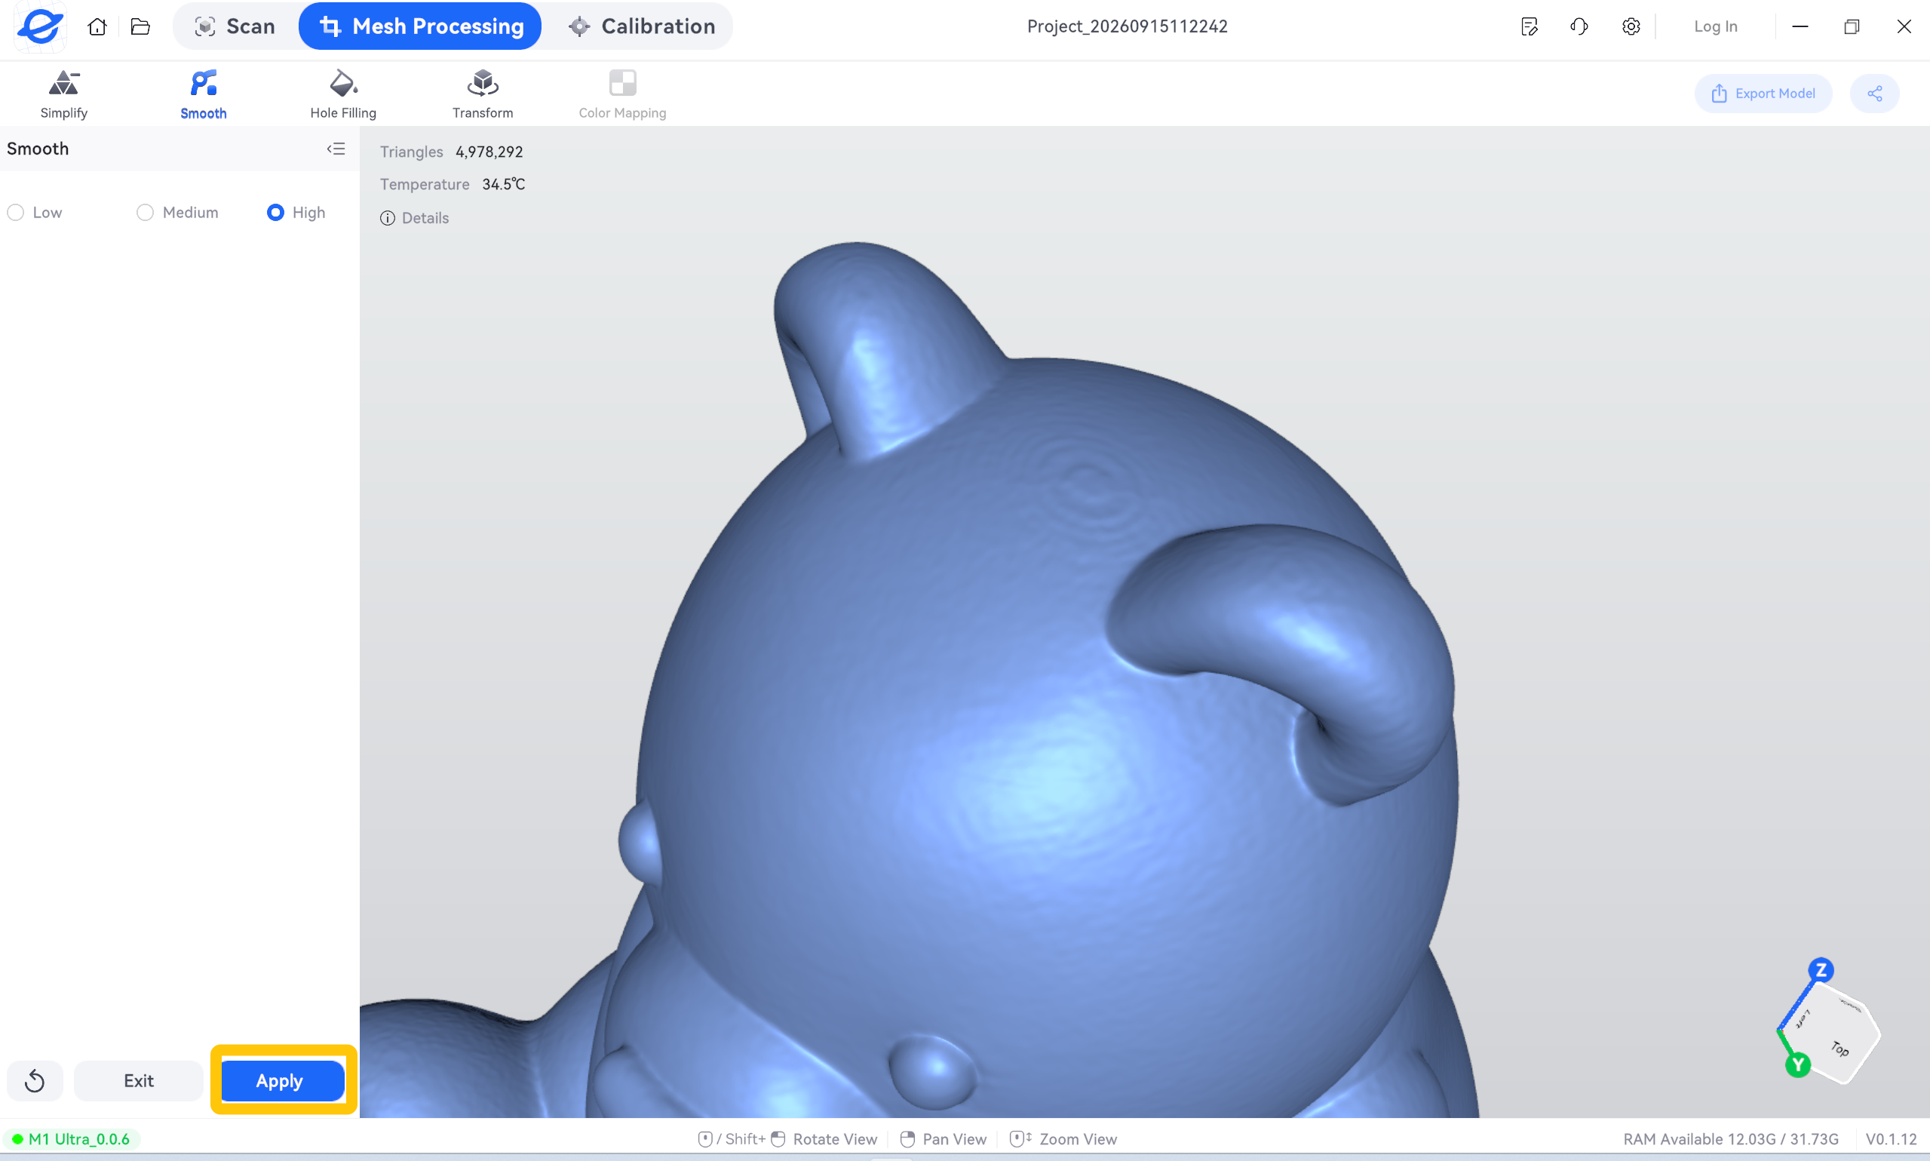Click the RAM Available status text

pos(1731,1139)
